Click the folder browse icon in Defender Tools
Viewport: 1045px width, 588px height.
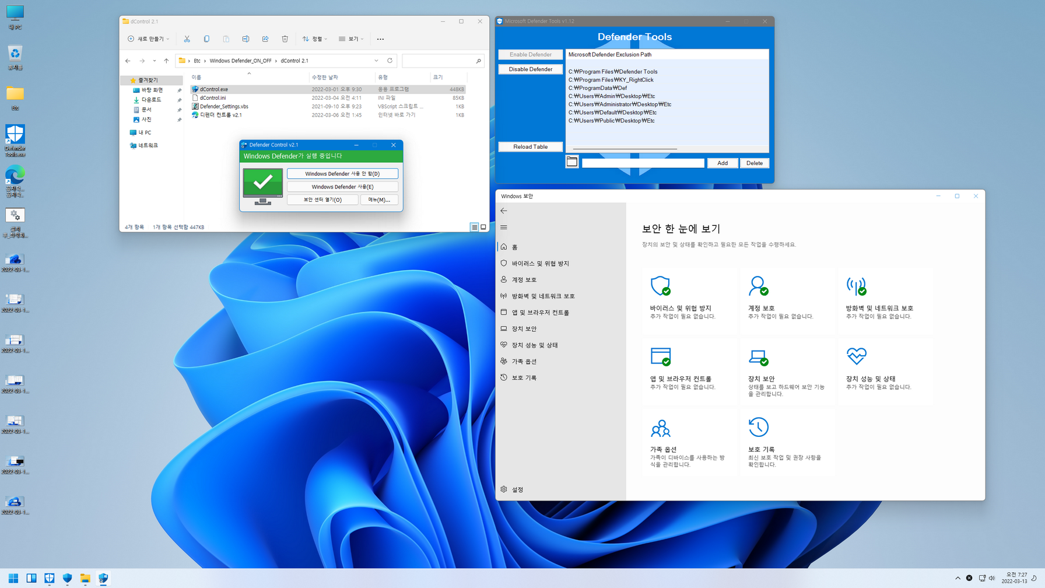(x=571, y=162)
